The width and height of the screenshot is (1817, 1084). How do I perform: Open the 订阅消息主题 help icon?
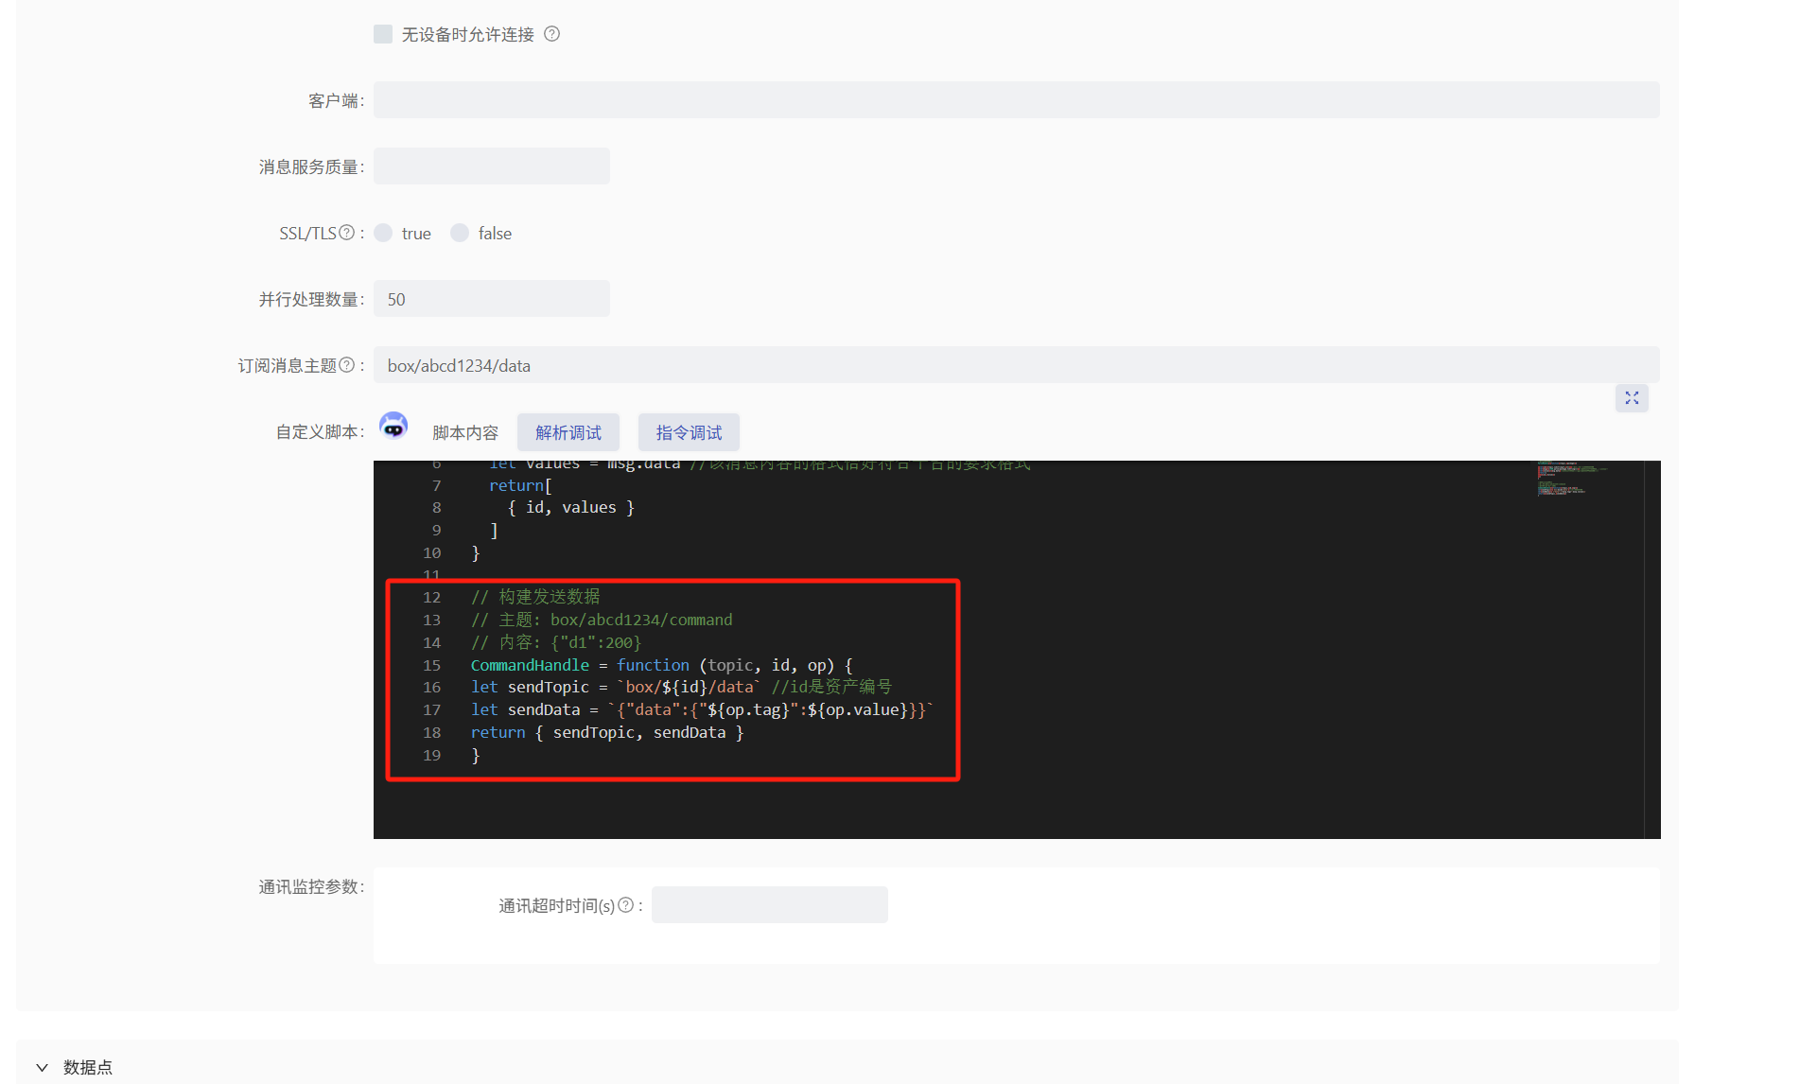347,365
